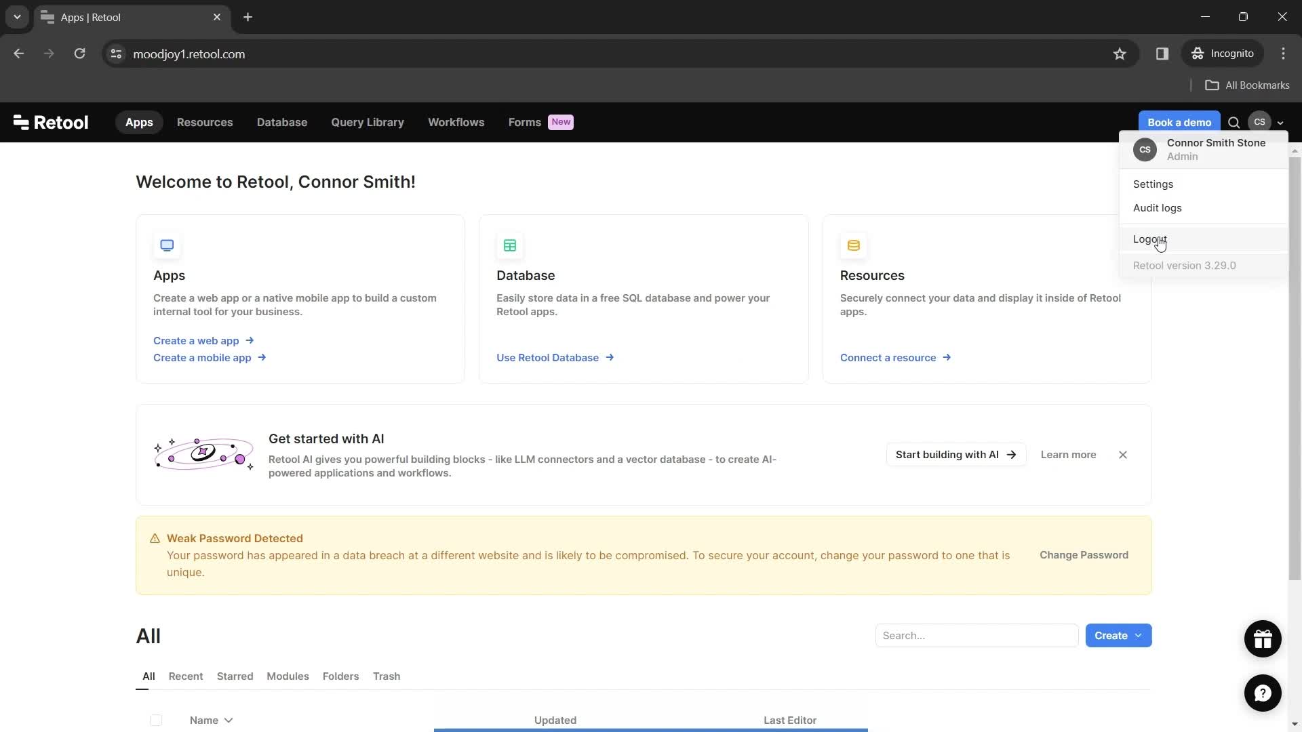Toggle the checkbox in table header
Screen dimensions: 1302x732
157,720
